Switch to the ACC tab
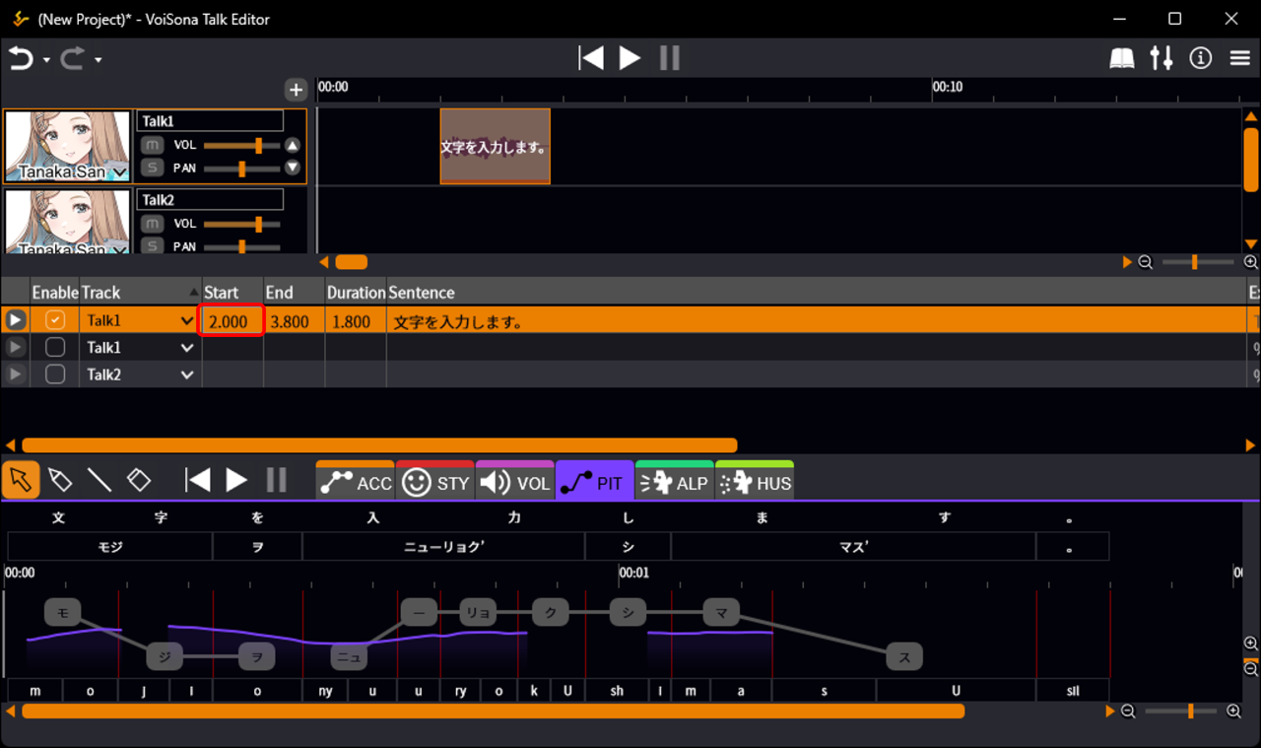This screenshot has height=748, width=1261. (x=356, y=482)
